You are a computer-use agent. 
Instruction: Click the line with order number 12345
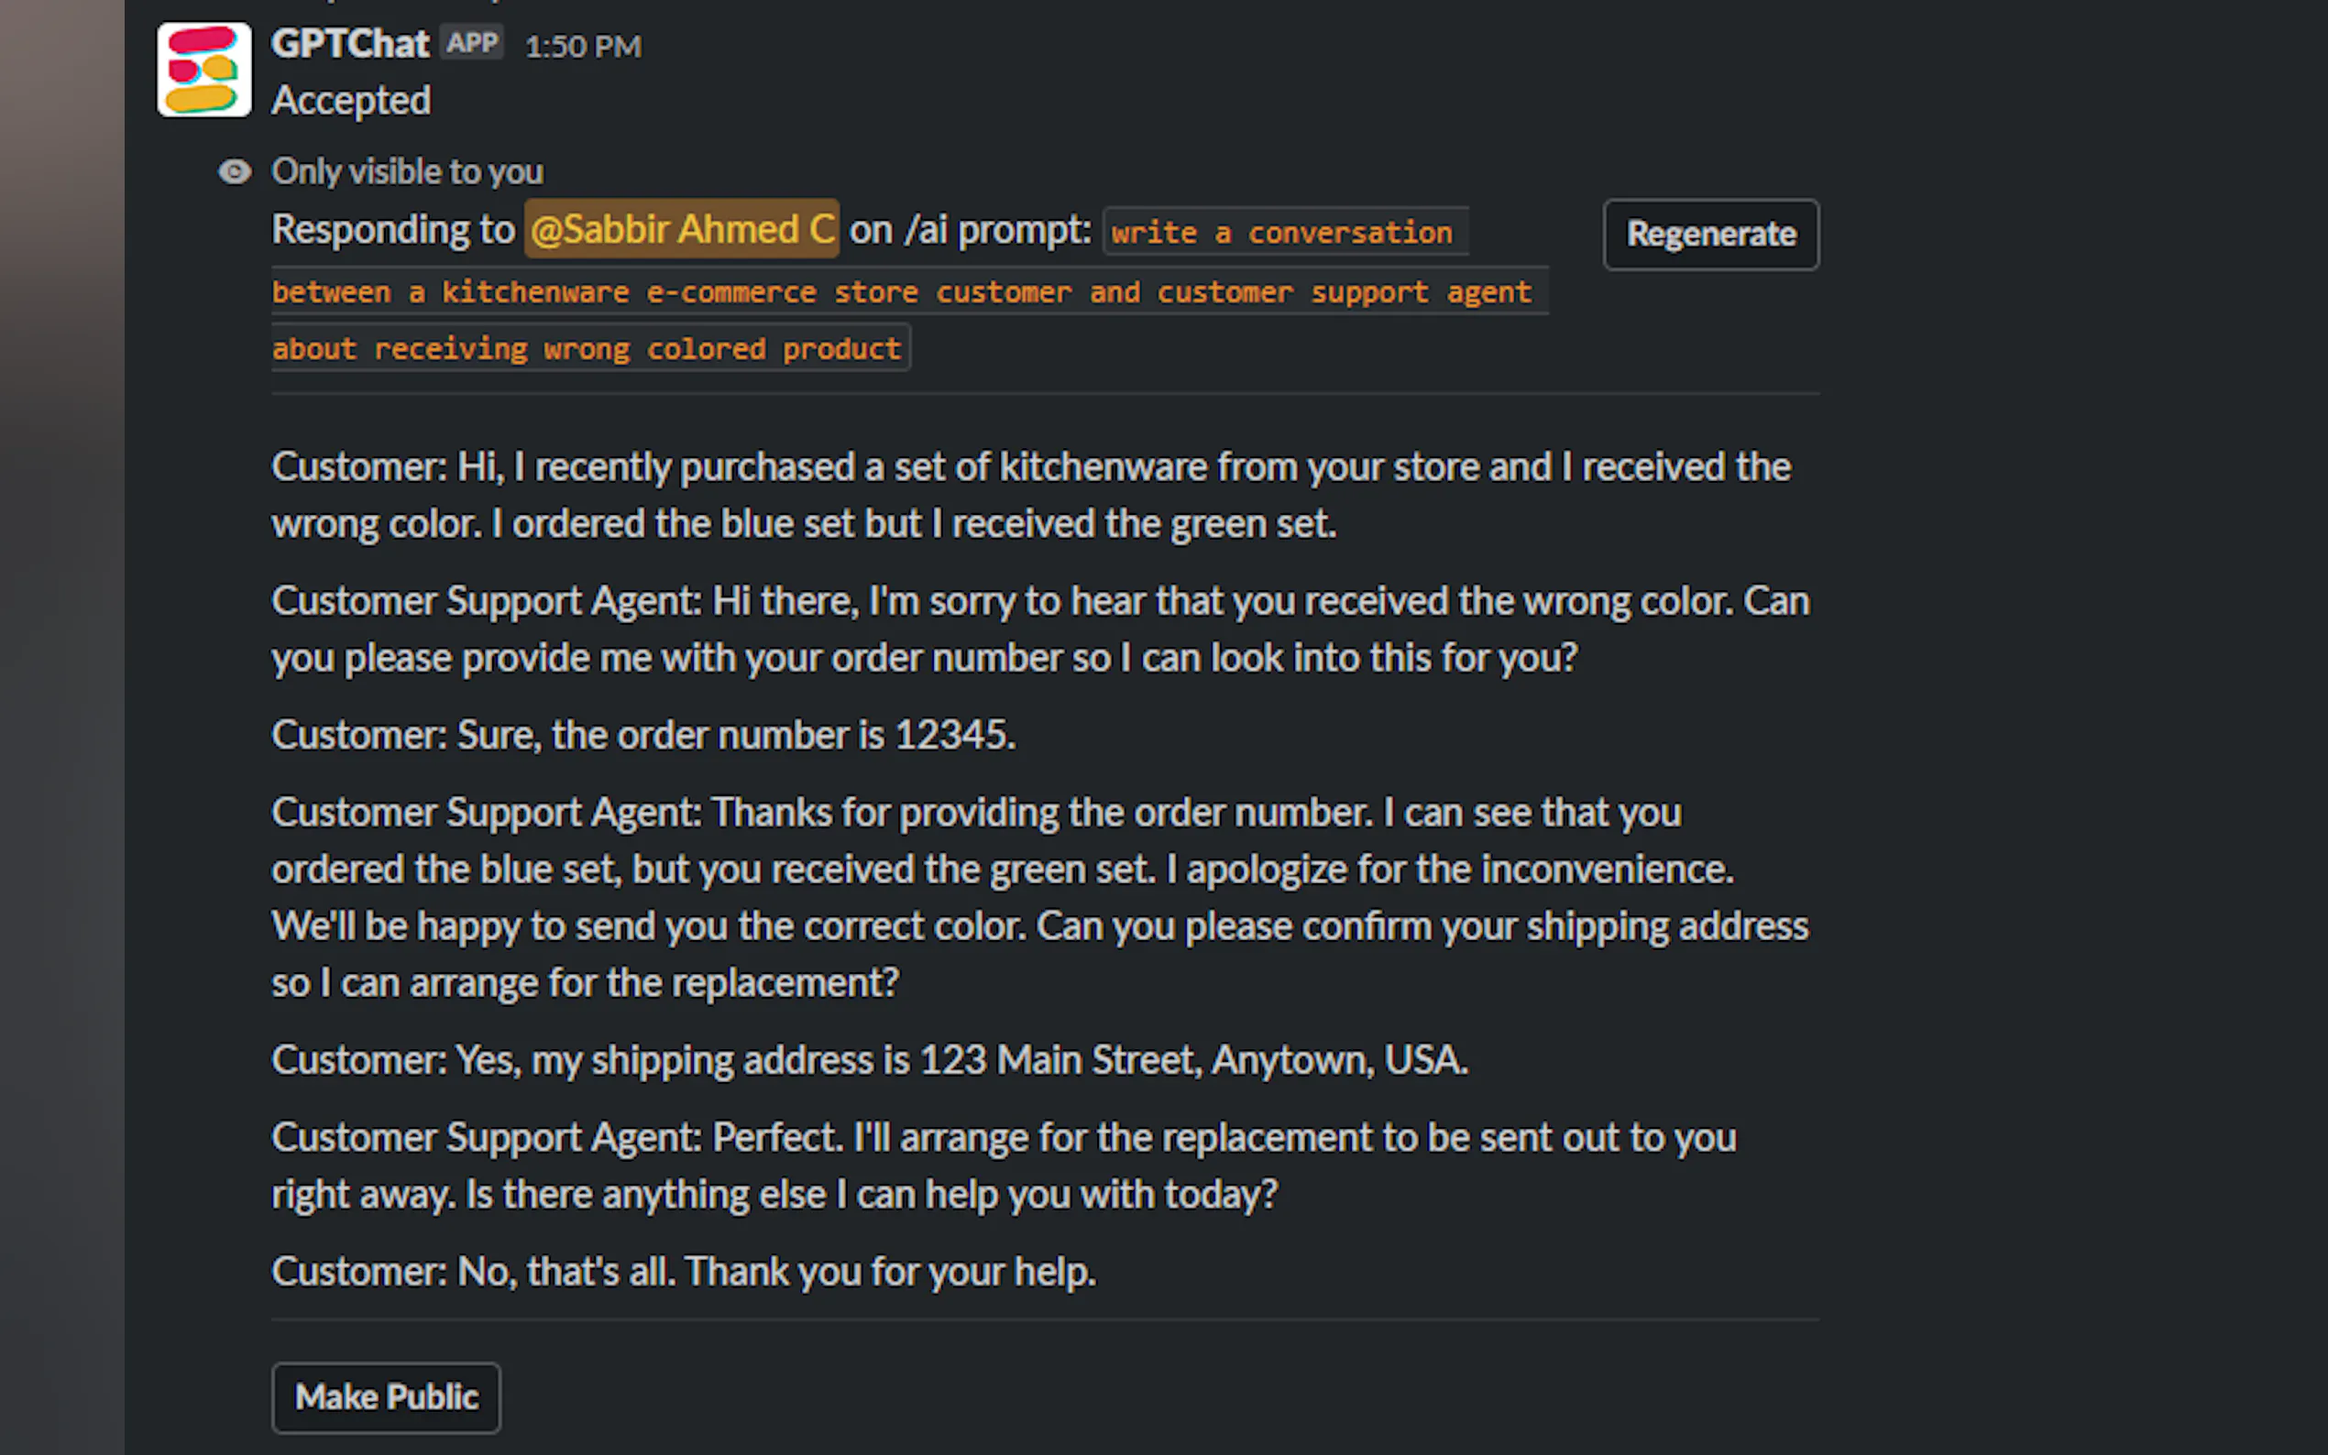[643, 735]
